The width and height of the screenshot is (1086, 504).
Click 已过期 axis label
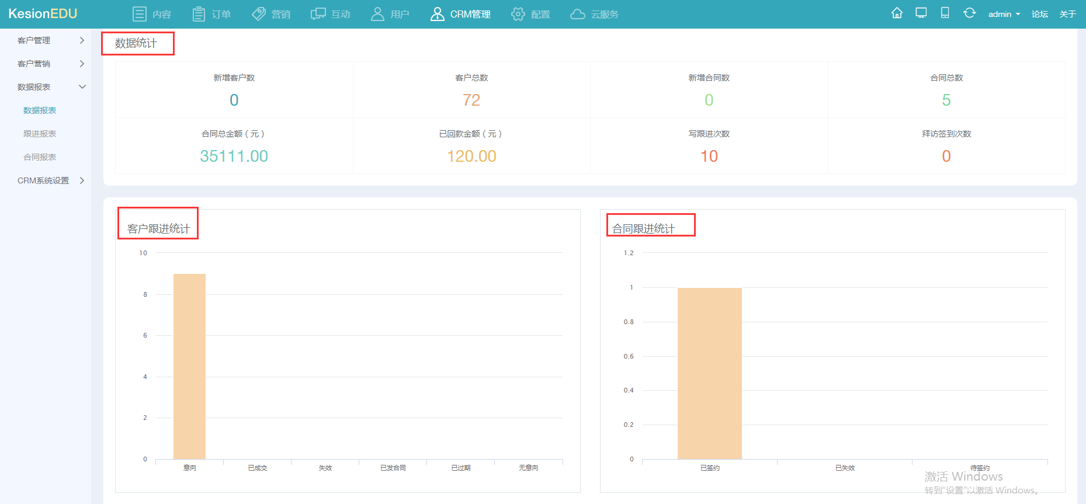(x=461, y=468)
